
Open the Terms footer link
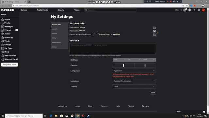tap(131, 106)
